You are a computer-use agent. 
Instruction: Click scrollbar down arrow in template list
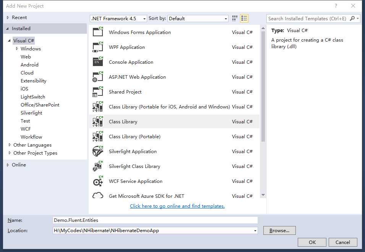tap(263, 195)
